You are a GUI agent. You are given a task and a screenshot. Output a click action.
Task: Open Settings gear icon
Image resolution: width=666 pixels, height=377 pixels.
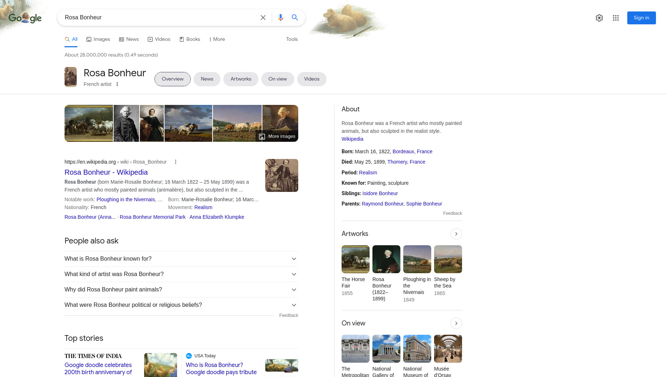[x=599, y=18]
